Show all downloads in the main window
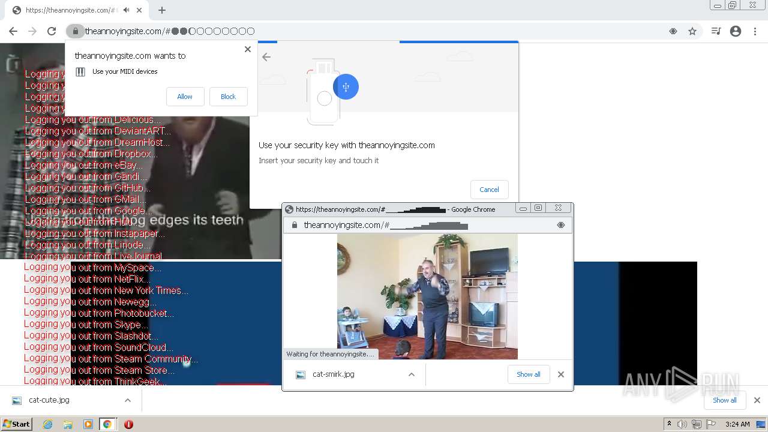The width and height of the screenshot is (768, 432). (x=725, y=400)
